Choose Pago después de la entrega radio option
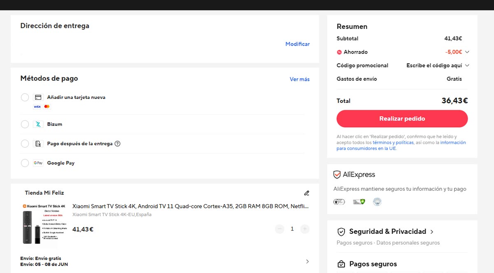The image size is (494, 273). (x=25, y=144)
